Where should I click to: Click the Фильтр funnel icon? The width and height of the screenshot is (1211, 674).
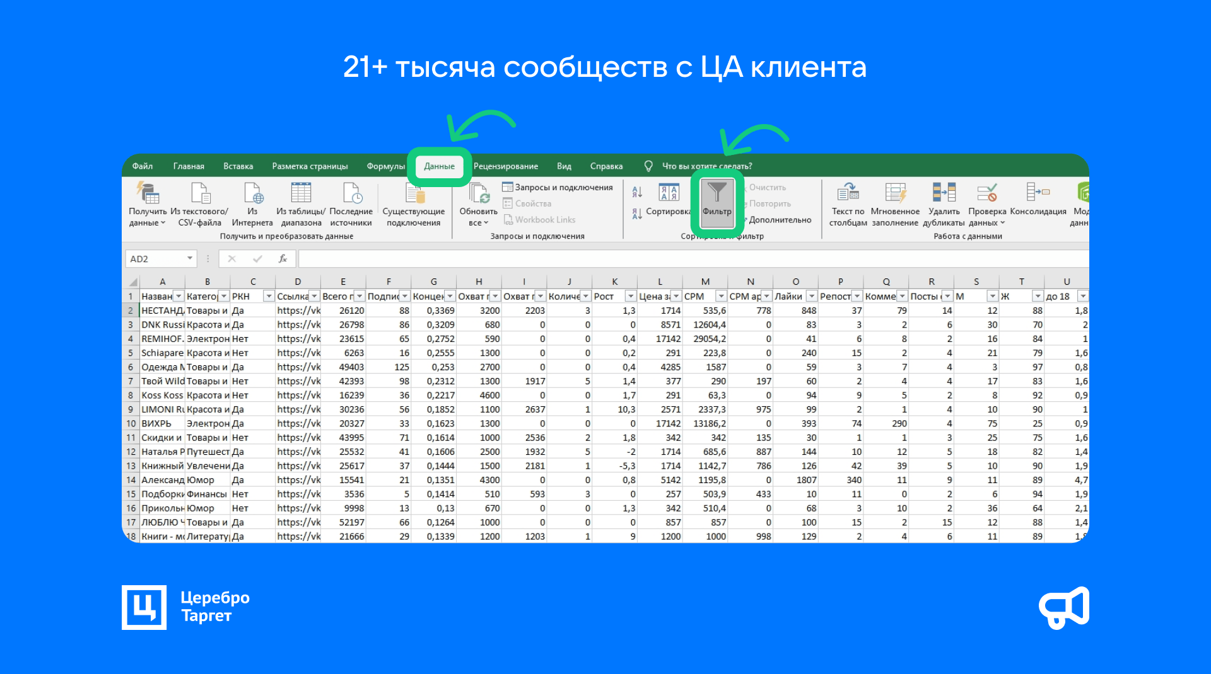[717, 193]
